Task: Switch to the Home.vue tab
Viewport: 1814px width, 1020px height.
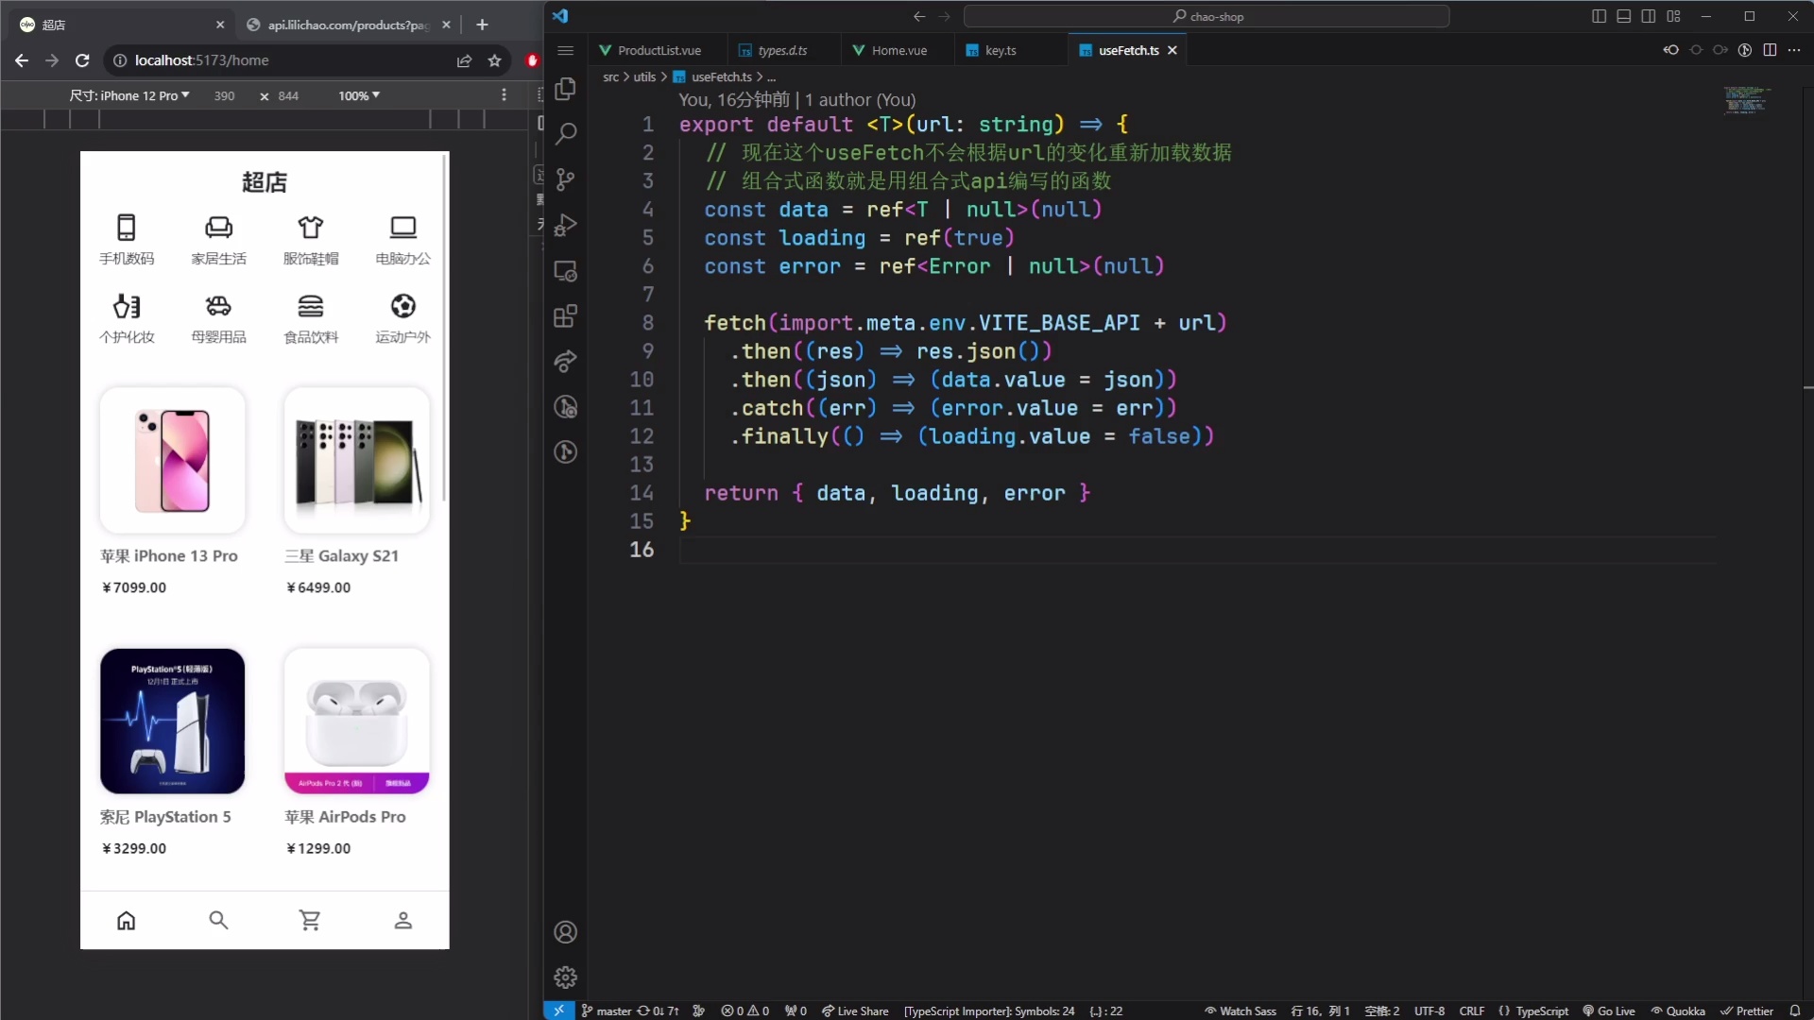Action: pos(898,50)
